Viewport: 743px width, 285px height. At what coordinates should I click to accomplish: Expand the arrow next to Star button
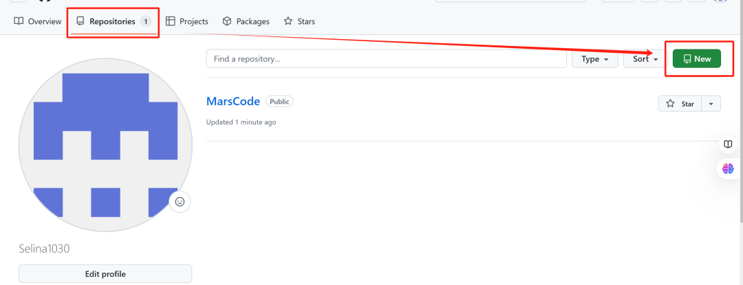[x=711, y=104]
